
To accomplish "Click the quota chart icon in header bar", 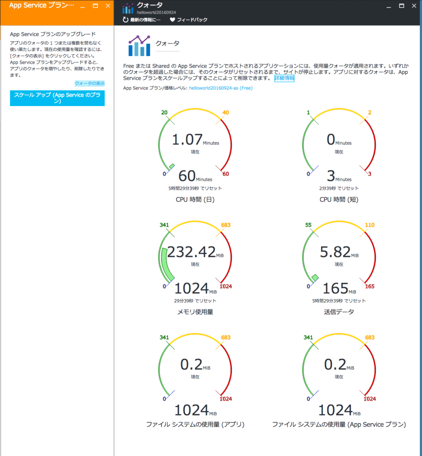I will click(128, 9).
